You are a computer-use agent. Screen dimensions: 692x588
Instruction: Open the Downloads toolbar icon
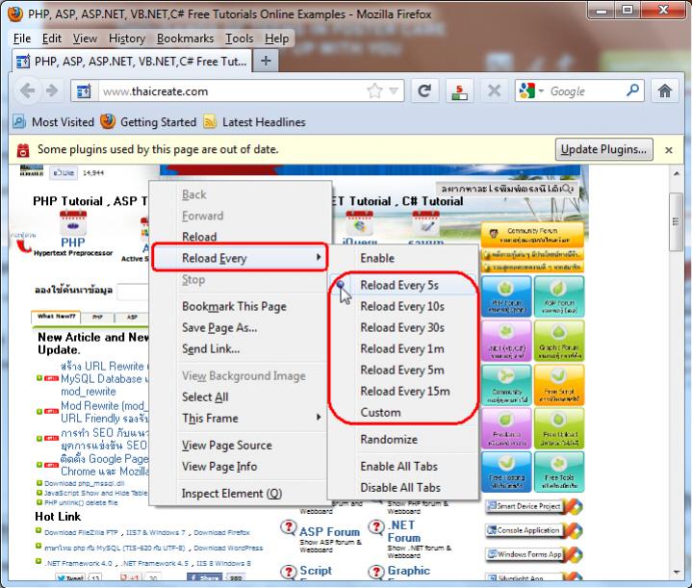(459, 91)
